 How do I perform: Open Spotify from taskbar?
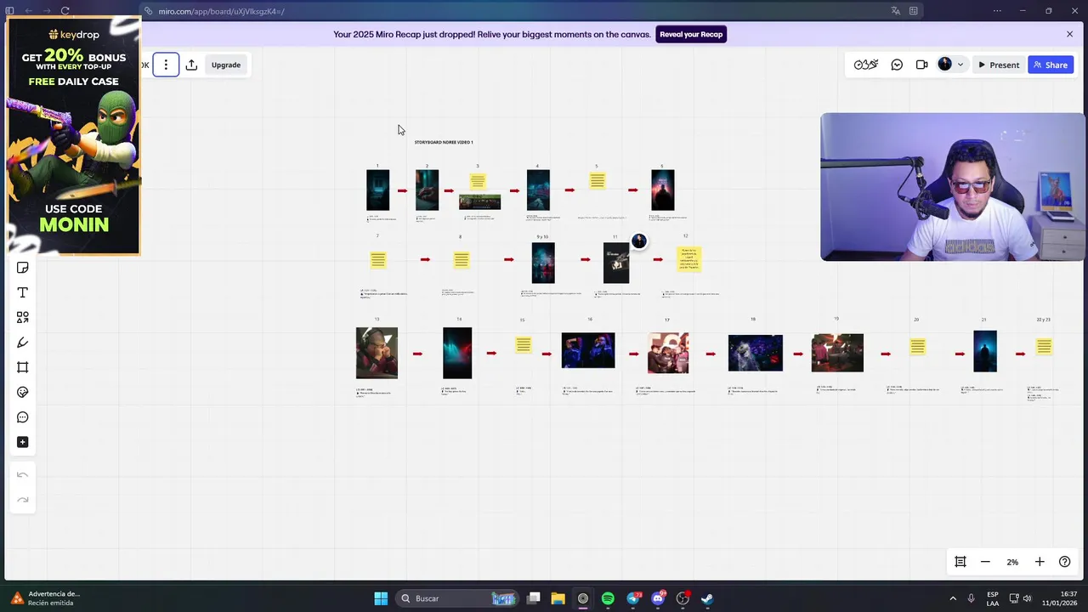pyautogui.click(x=608, y=598)
